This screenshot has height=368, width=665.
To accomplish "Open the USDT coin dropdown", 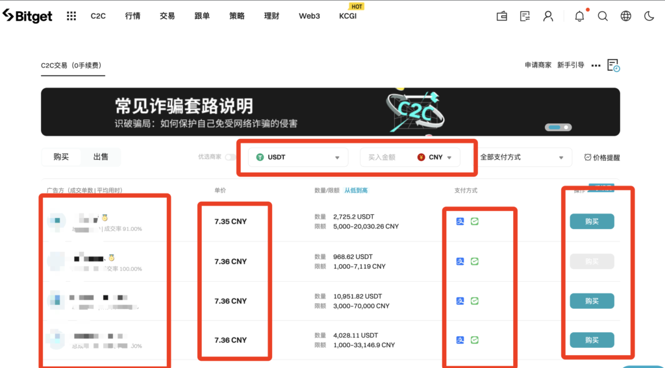I will tap(298, 157).
